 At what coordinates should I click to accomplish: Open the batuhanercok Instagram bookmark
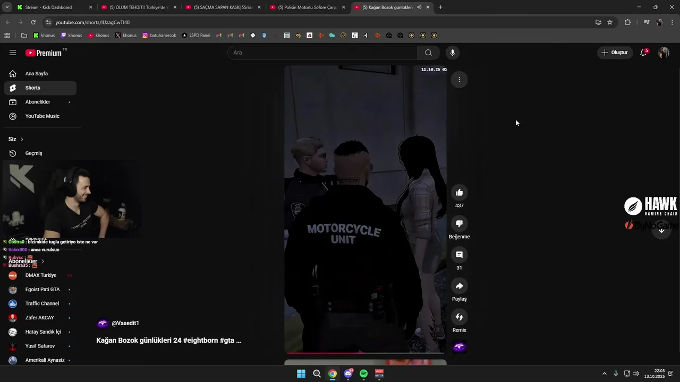pyautogui.click(x=159, y=36)
